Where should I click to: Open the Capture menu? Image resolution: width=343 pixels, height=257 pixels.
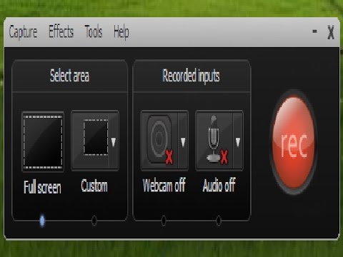(23, 32)
